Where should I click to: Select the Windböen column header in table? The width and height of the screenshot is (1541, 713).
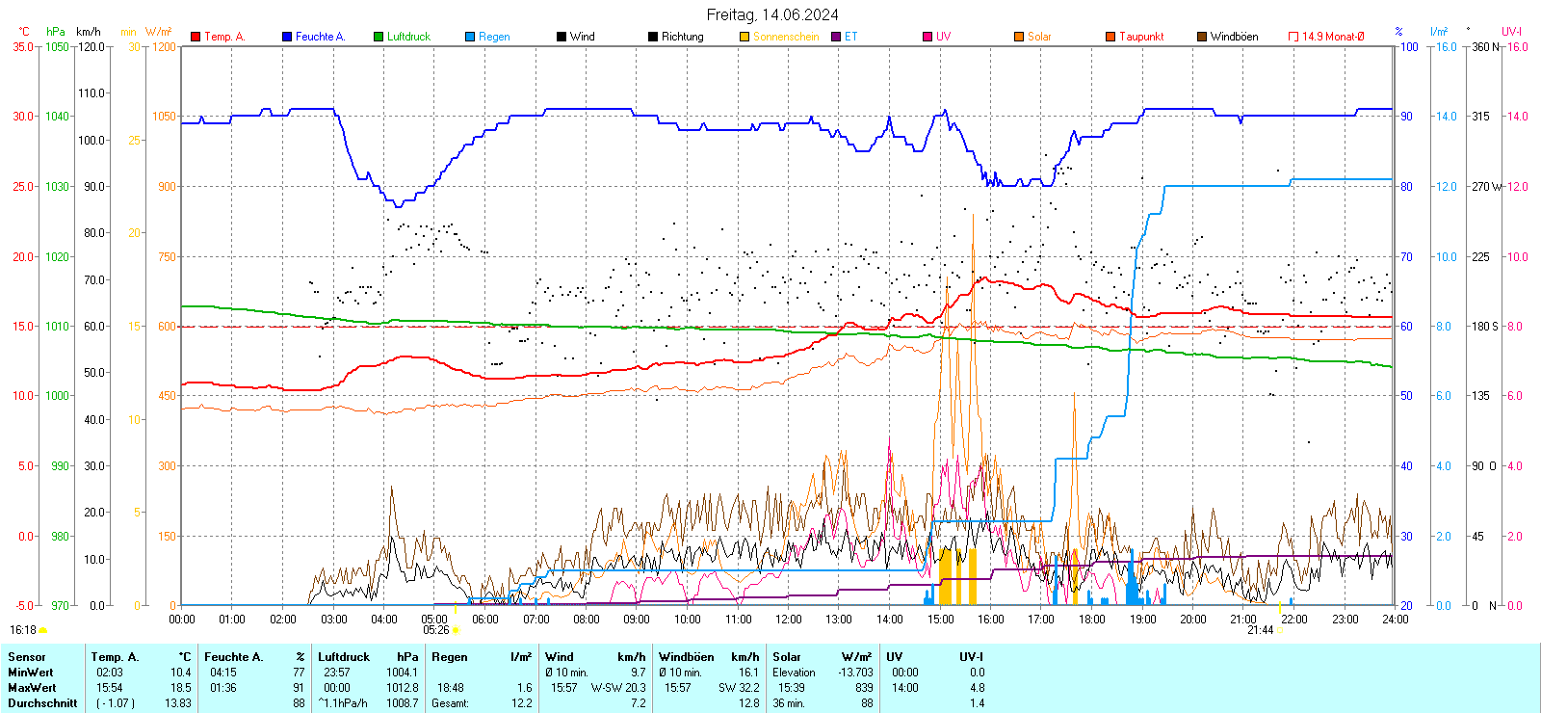[x=687, y=657]
